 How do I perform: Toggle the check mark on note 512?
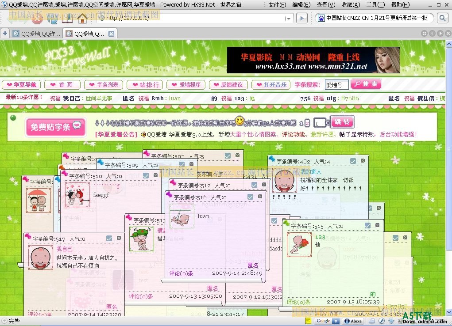[254, 185]
